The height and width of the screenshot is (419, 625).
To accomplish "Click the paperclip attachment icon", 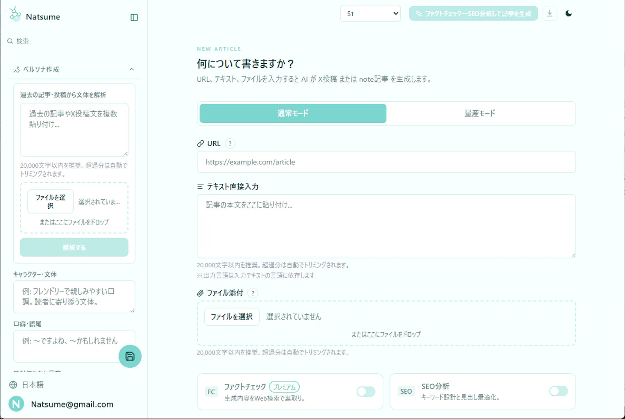I will (200, 293).
